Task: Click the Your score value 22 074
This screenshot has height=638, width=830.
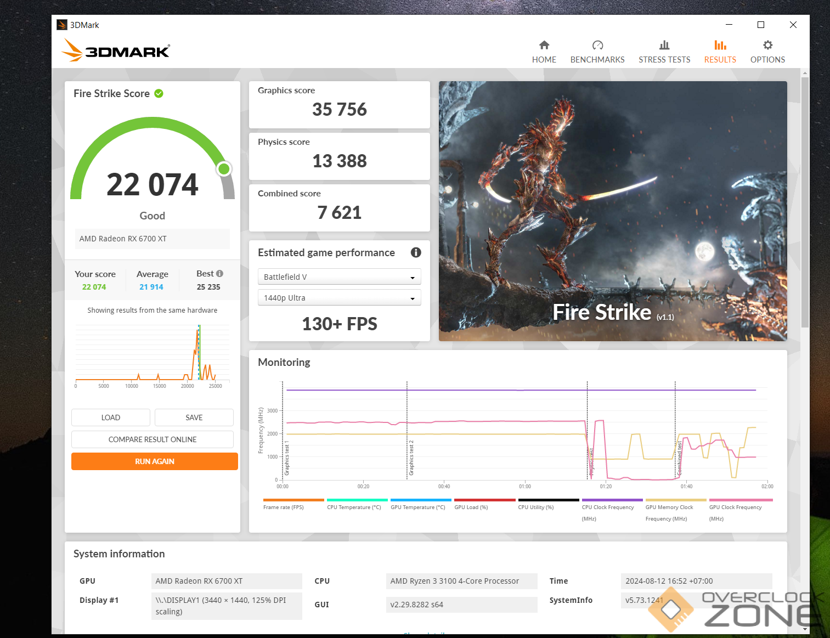Action: coord(94,287)
